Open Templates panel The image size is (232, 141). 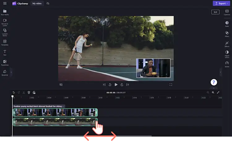point(5,42)
